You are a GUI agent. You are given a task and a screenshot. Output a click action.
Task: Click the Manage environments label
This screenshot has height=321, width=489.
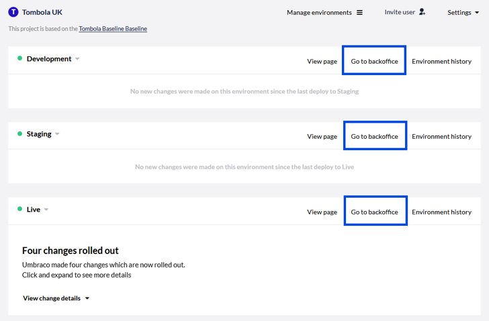[319, 13]
